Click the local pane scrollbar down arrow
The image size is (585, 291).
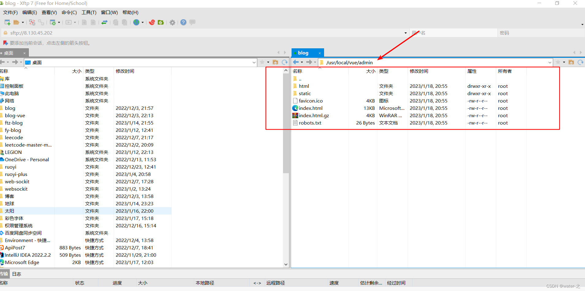point(286,264)
